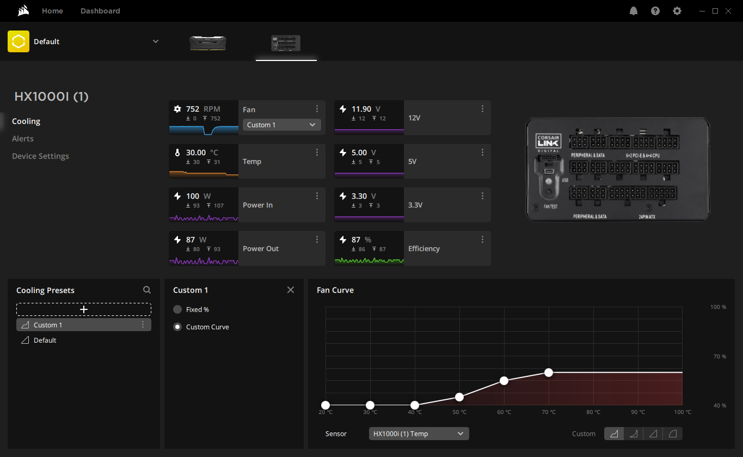Screen dimensions: 743x457
Task: Open the settings gear icon
Action: [677, 11]
